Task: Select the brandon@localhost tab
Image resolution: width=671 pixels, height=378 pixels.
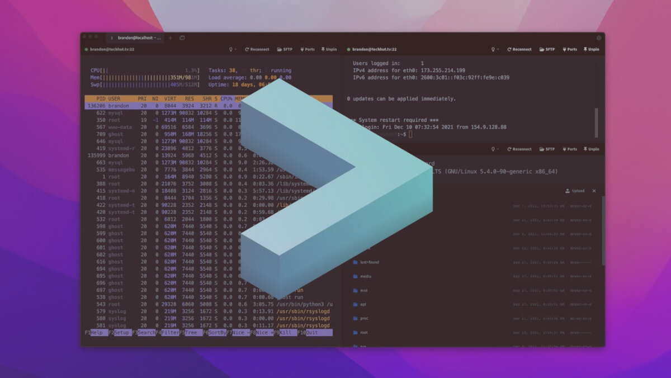Action: [135, 37]
